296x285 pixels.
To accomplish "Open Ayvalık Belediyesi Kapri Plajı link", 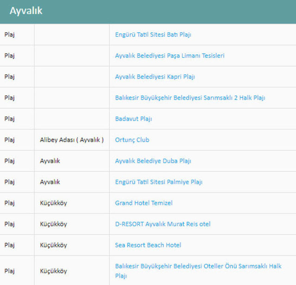I will point(155,77).
